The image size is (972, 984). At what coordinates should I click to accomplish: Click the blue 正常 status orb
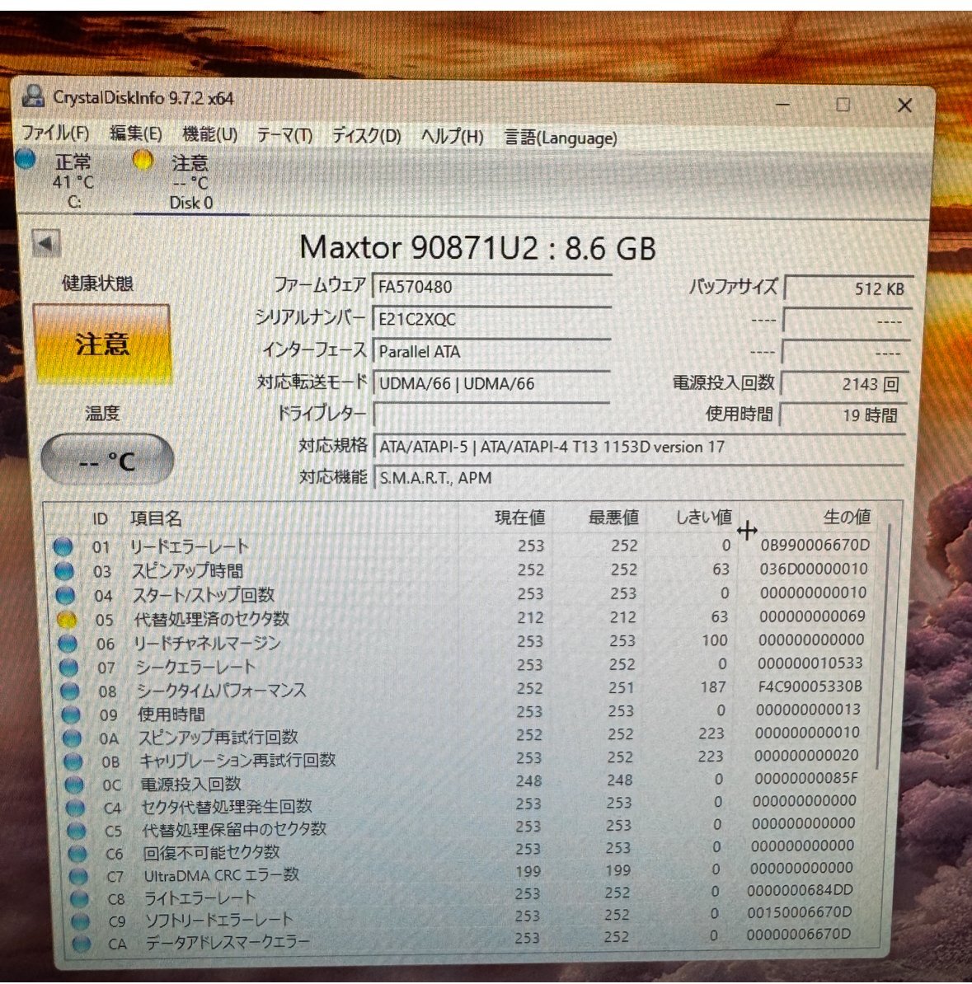click(x=26, y=159)
